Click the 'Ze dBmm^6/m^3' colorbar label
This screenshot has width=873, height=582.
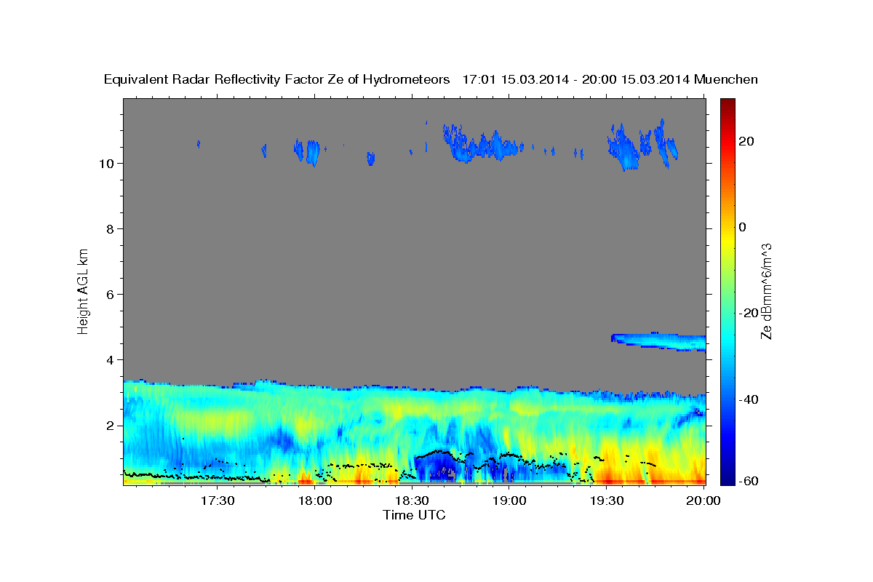[766, 292]
